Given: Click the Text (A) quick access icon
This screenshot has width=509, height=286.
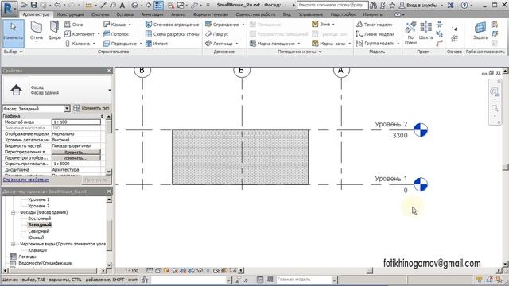Looking at the screenshot, I should 122,6.
